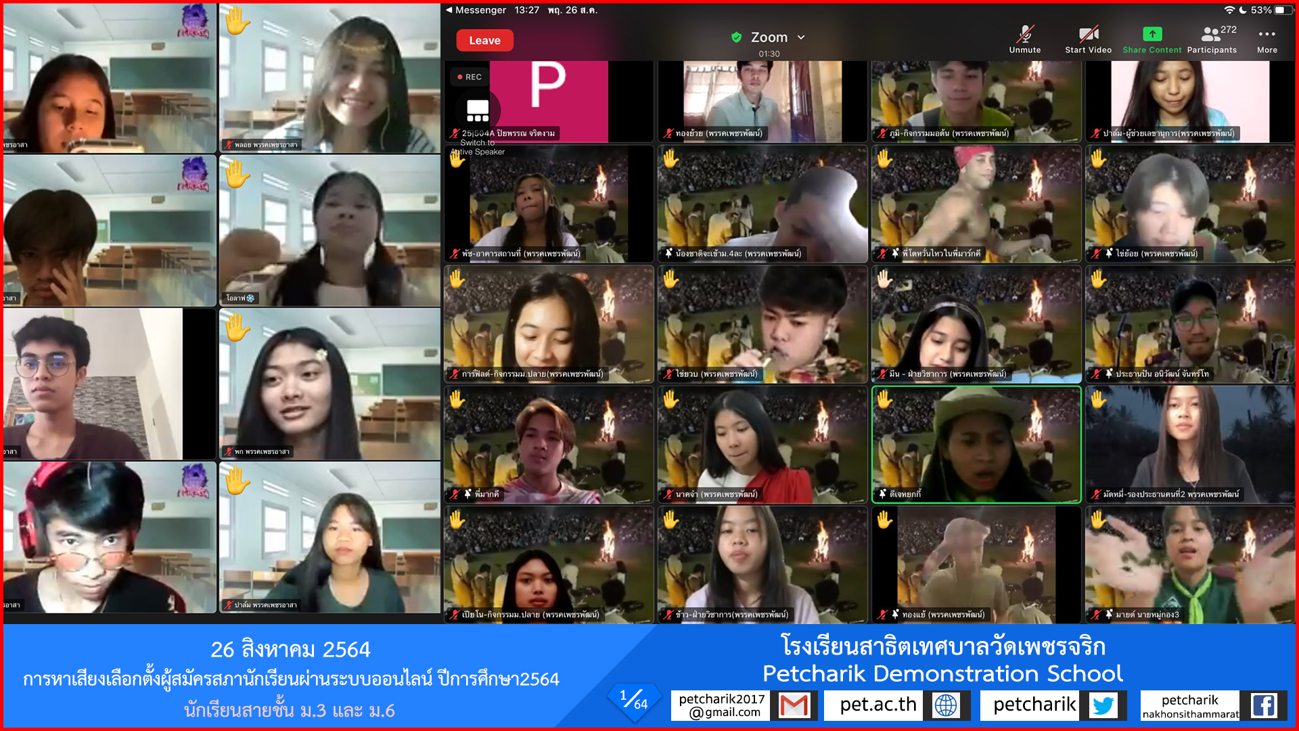Click the Do Not Disturb moon icon

click(x=1243, y=10)
